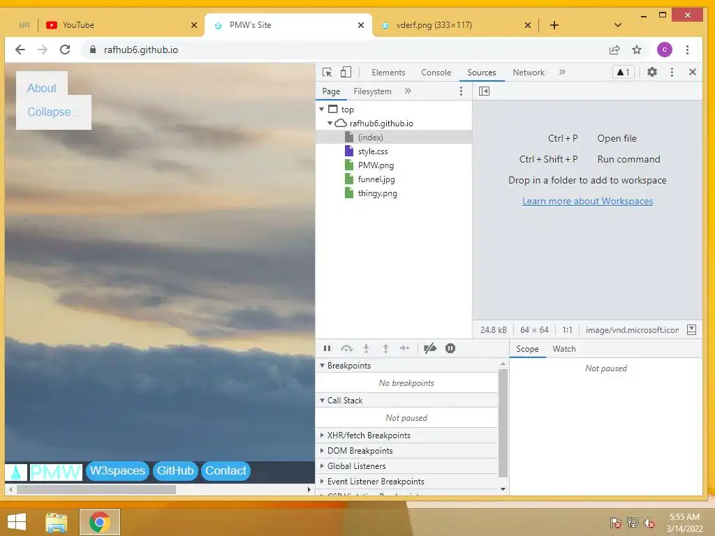Viewport: 715px width, 536px height.
Task: Click the step out icon
Action: 385,349
